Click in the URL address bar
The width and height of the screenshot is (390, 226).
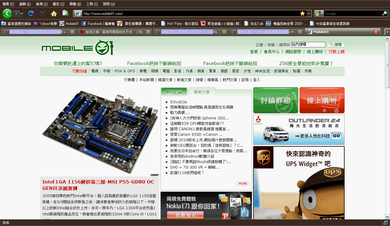click(x=190, y=13)
